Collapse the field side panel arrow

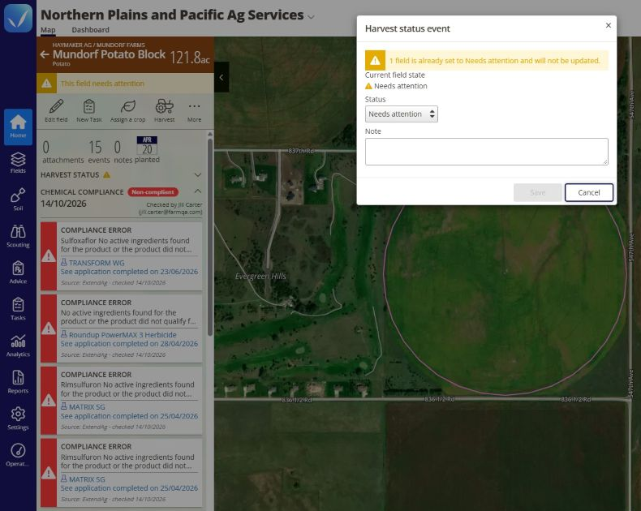tap(222, 77)
